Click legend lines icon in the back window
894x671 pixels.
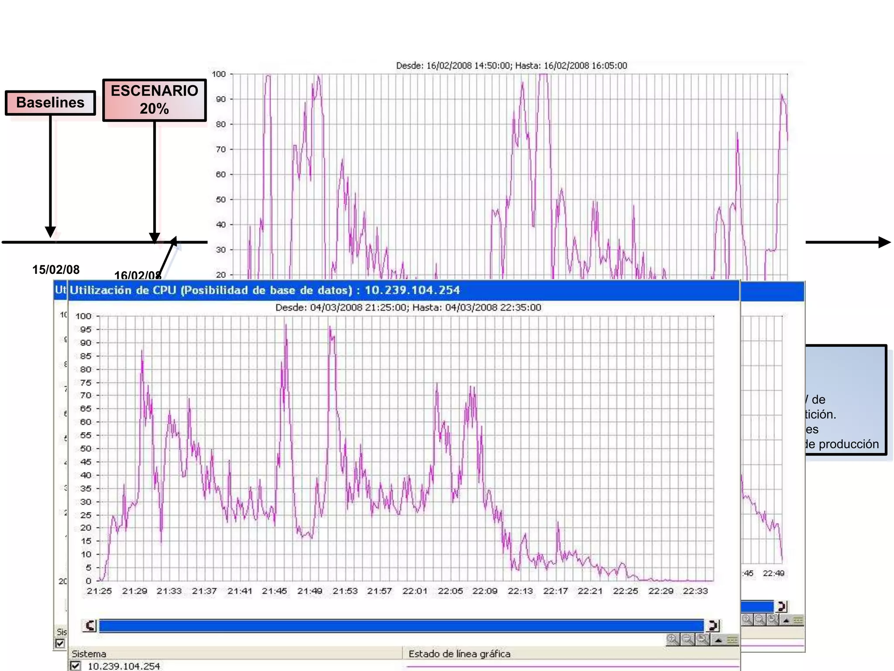pyautogui.click(x=798, y=620)
